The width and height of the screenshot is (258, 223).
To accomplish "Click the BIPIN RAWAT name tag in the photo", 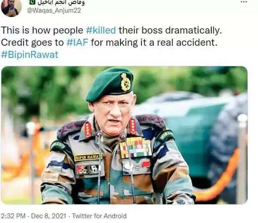I will click(89, 157).
